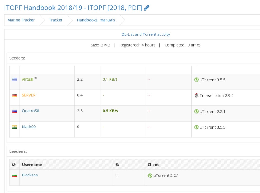Open SERVER seeder profile
Image resolution: width=260 pixels, height=193 pixels.
pyautogui.click(x=29, y=95)
